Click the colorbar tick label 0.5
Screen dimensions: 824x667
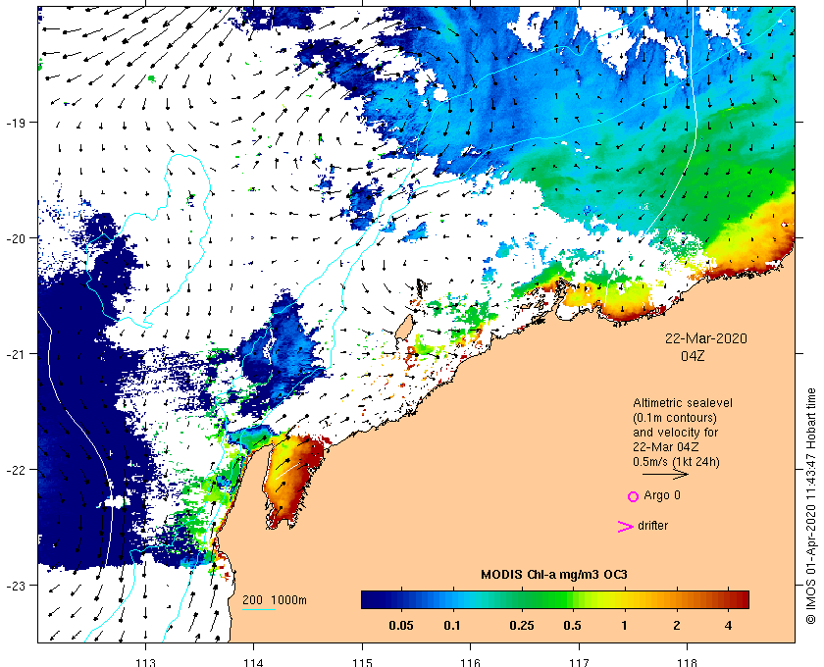click(572, 626)
